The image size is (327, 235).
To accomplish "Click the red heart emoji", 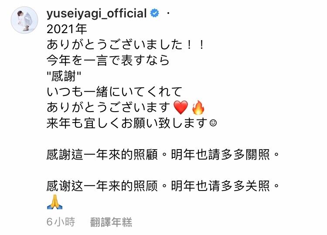I will coord(181,108).
